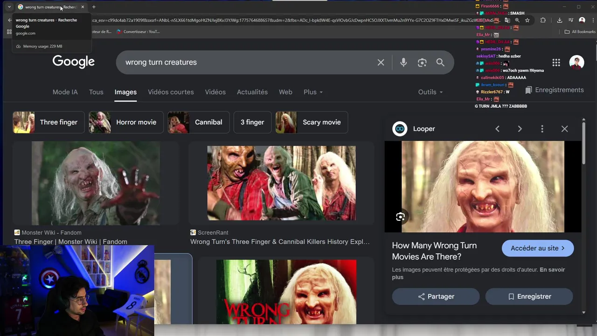Click the magnifying glass search button
Screen dimensions: 597x336
440,63
